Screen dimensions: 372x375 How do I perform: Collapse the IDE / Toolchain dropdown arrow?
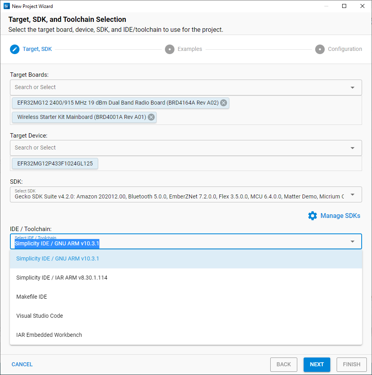pos(353,242)
